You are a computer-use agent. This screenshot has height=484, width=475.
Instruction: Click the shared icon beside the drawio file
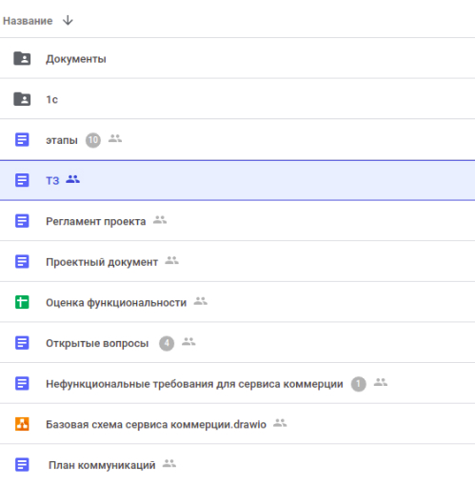click(280, 423)
